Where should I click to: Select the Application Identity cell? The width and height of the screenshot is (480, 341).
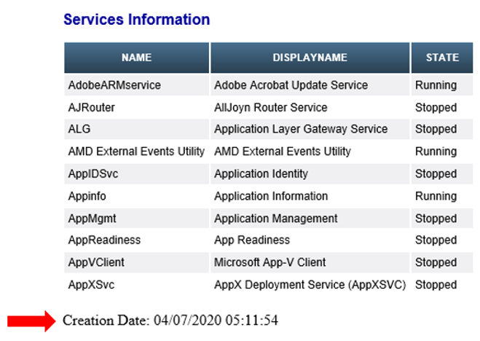click(x=310, y=174)
